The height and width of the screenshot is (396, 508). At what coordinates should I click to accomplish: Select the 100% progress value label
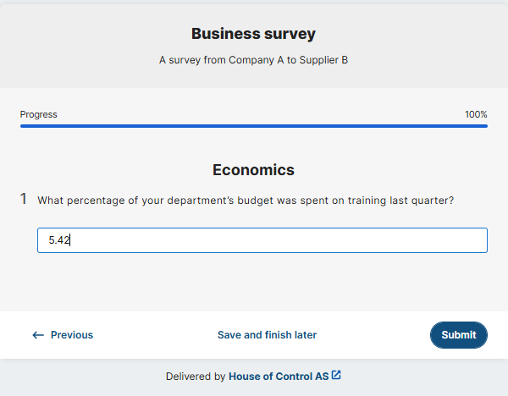[476, 114]
